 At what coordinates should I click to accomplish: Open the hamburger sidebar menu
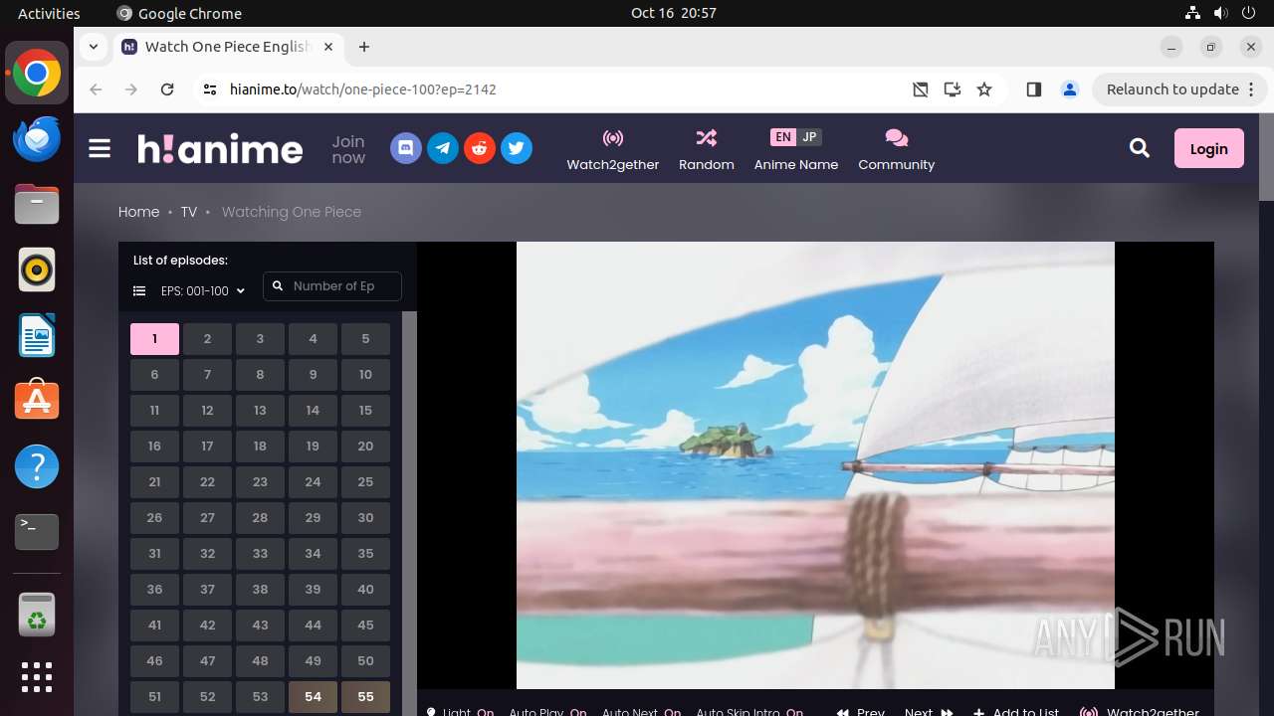(x=100, y=149)
